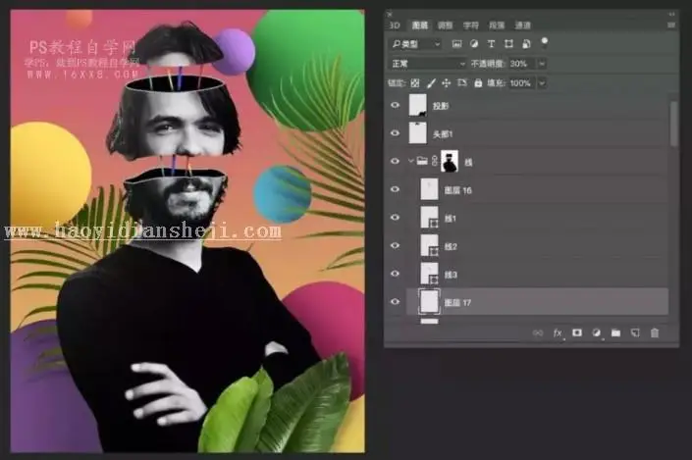Switch to the 3D tab
Image resolution: width=692 pixels, height=460 pixels.
(x=395, y=26)
